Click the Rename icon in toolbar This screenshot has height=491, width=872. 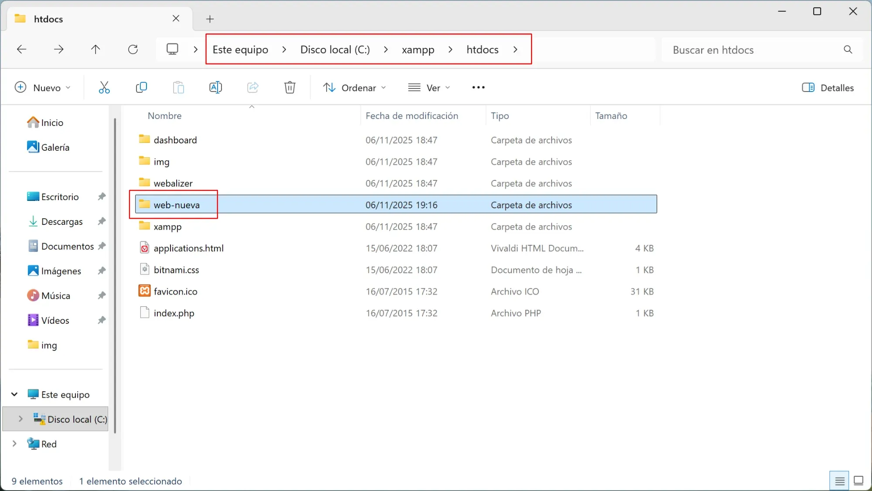(215, 88)
